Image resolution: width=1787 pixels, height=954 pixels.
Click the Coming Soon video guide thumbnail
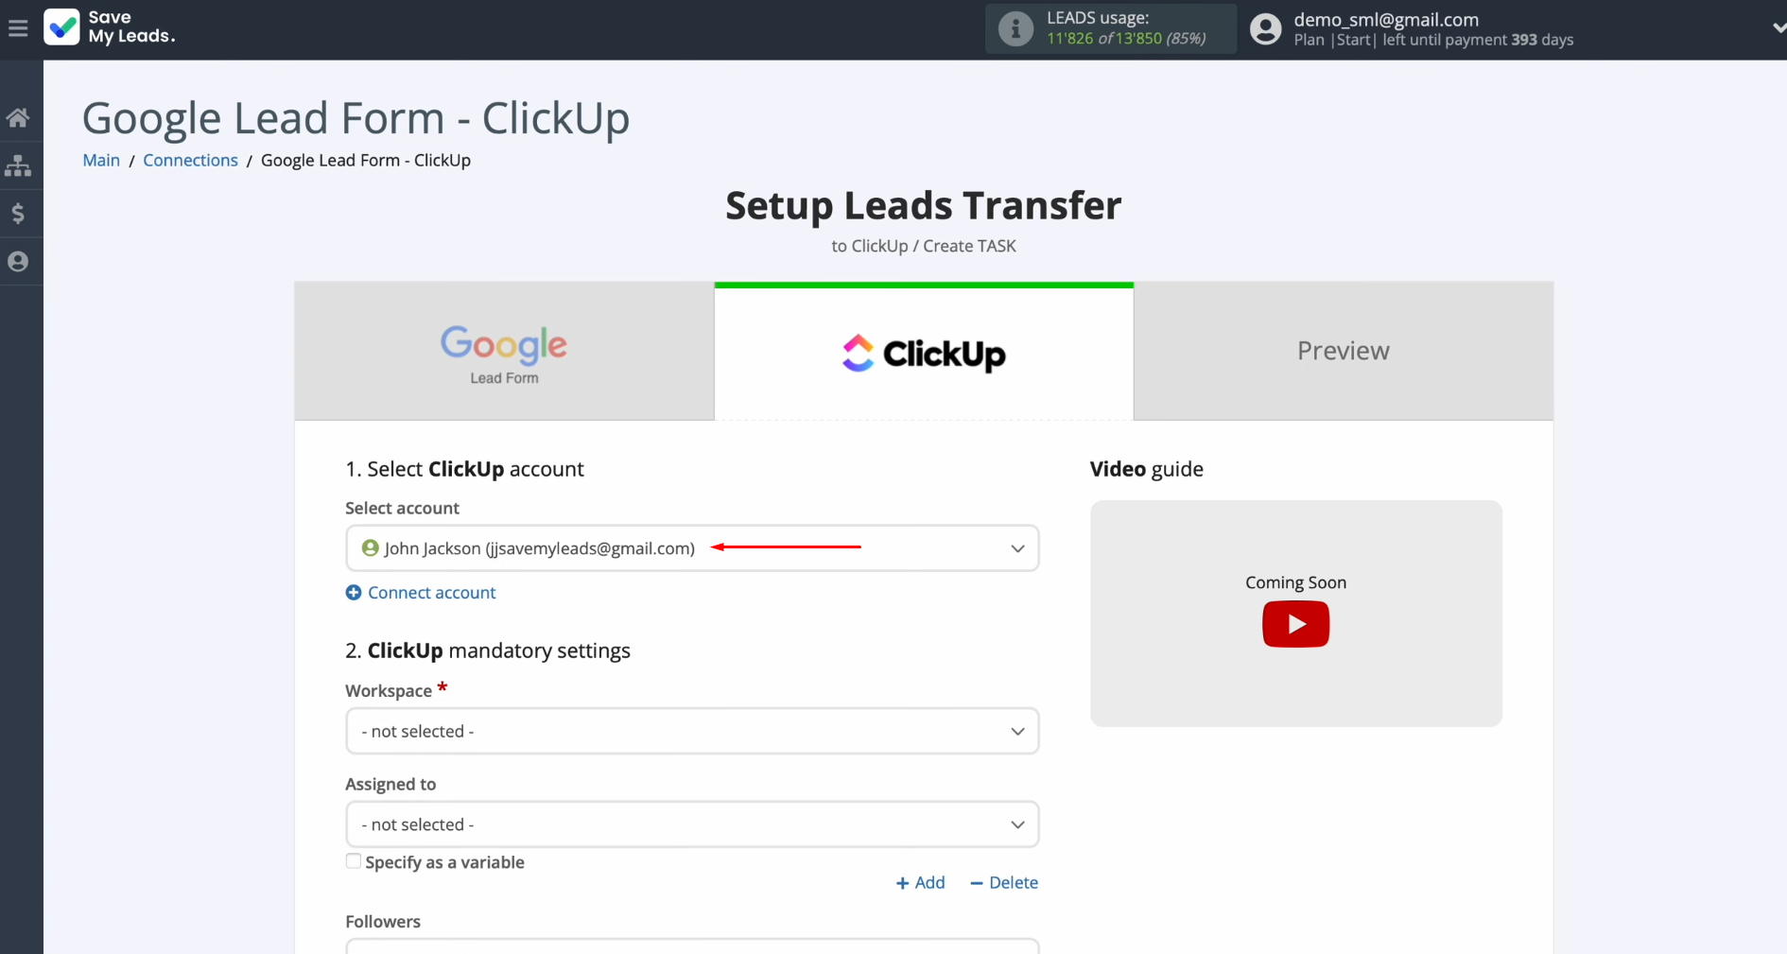[x=1295, y=614]
